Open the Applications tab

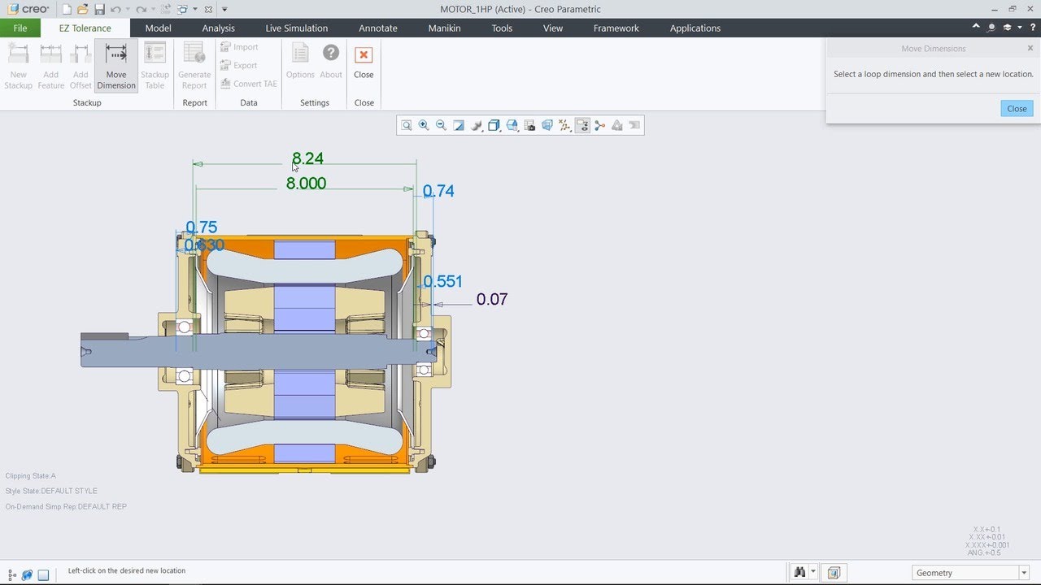(x=695, y=28)
